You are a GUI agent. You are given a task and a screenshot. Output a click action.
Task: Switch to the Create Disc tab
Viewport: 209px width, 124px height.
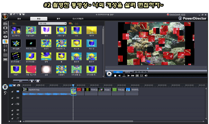coord(78,19)
